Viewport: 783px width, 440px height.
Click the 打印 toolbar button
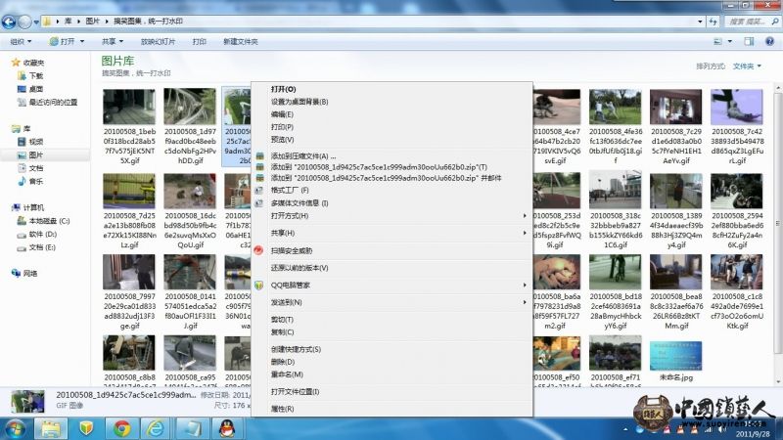point(200,41)
